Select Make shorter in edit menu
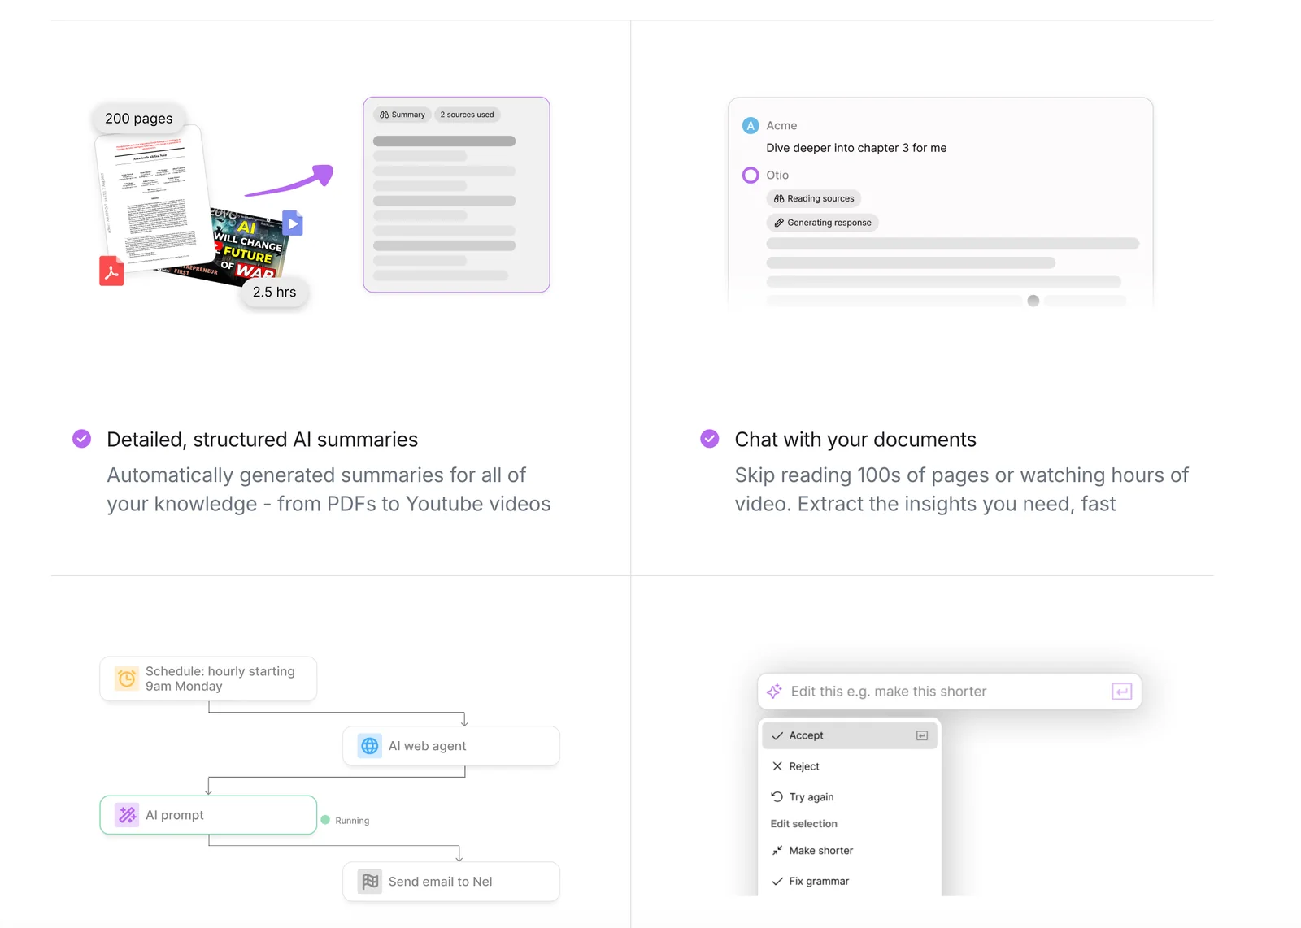The height and width of the screenshot is (928, 1301). [x=820, y=851]
